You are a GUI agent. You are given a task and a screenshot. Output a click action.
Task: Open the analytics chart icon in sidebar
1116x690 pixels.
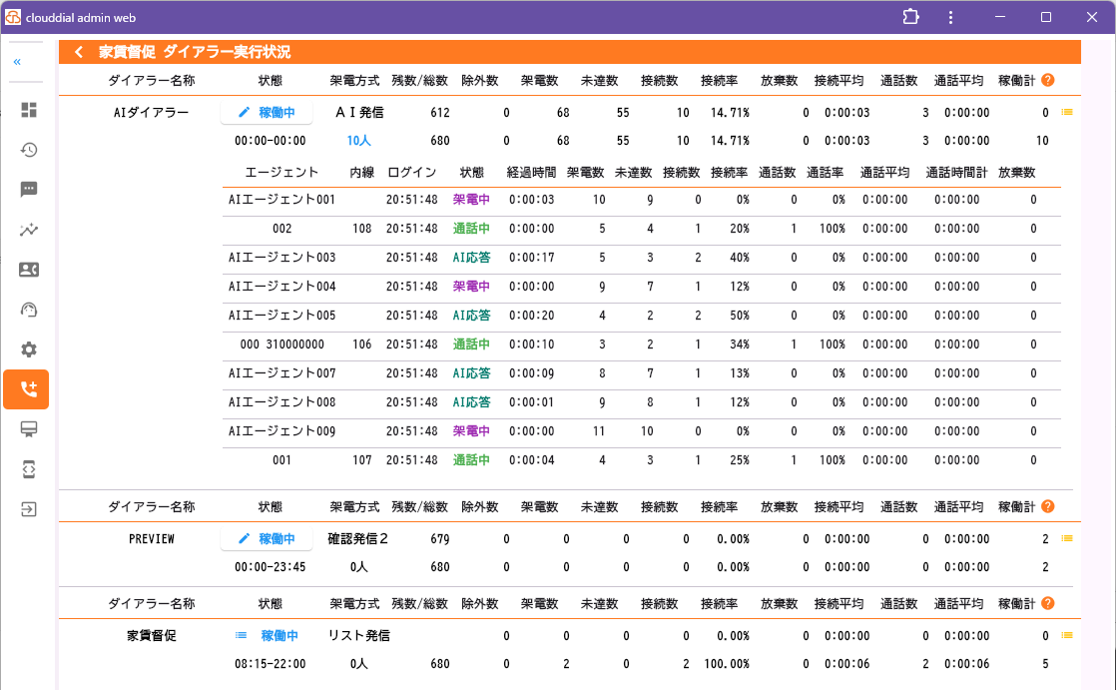click(29, 230)
